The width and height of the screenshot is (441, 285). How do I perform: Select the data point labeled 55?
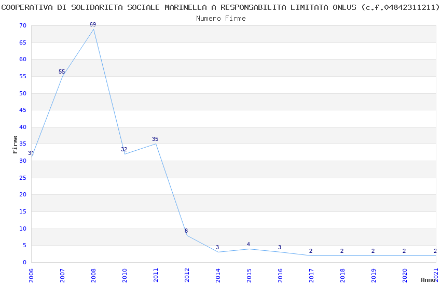62,72
